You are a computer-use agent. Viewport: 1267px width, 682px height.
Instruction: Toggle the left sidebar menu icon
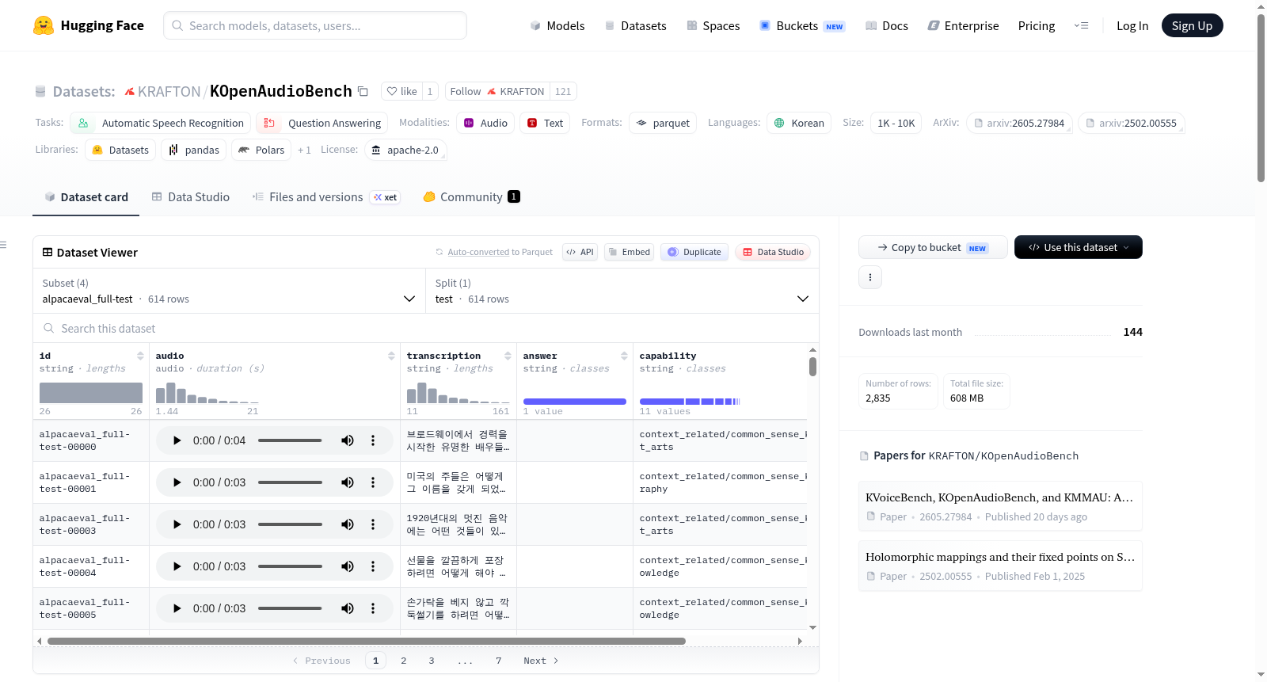[x=4, y=245]
